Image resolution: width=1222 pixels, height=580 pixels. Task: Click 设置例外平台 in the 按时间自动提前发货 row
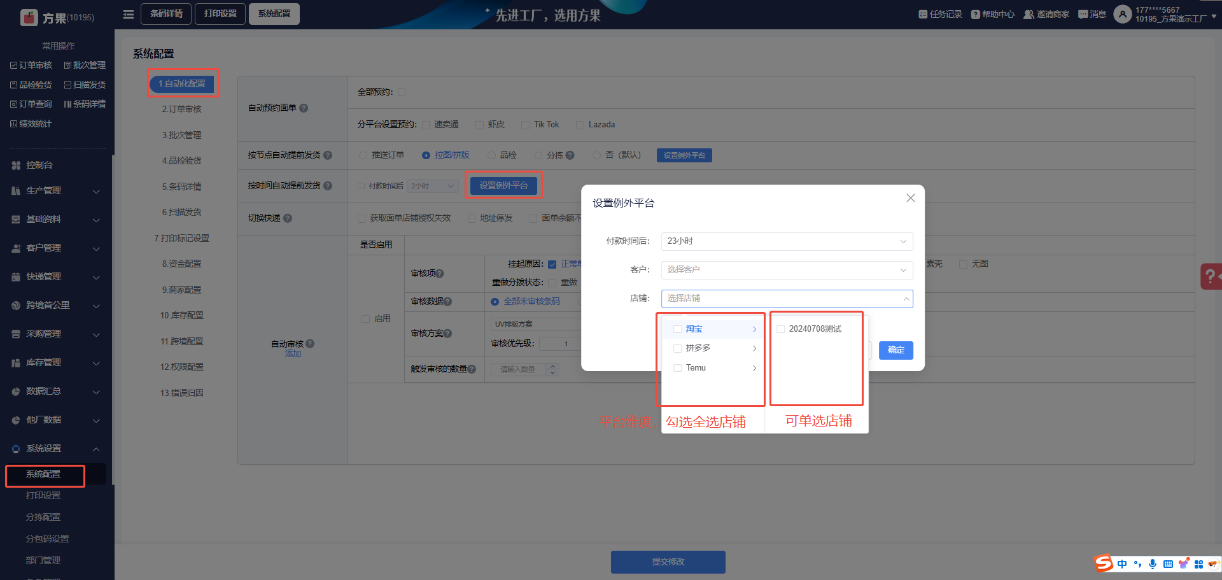pos(503,185)
